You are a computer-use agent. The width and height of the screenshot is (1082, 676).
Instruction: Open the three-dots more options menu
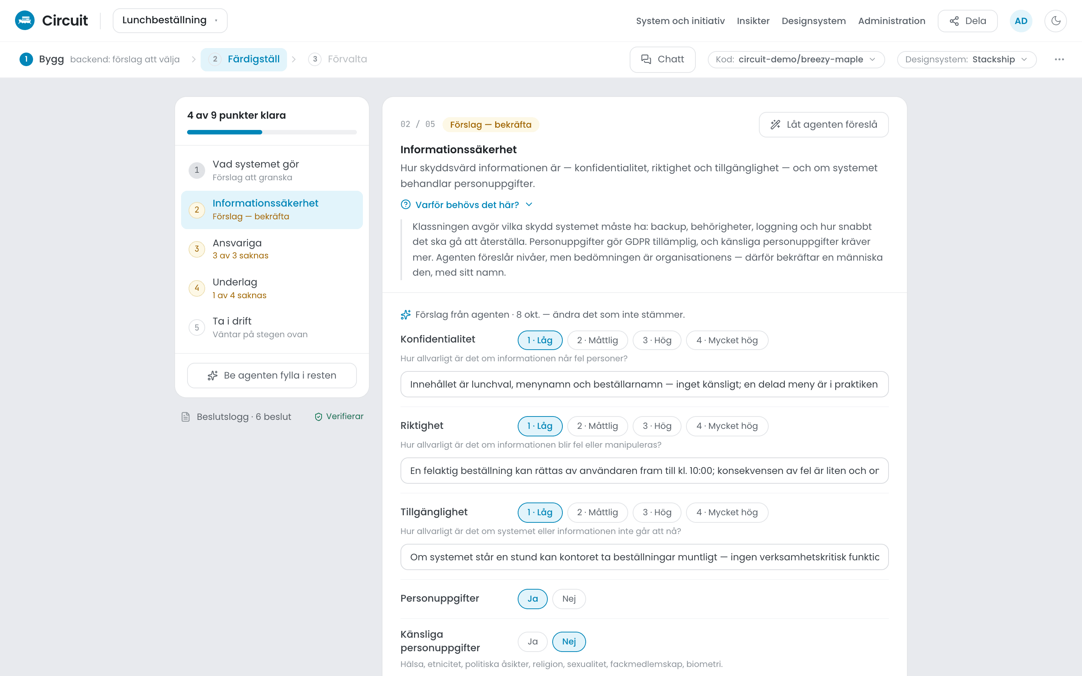1059,59
